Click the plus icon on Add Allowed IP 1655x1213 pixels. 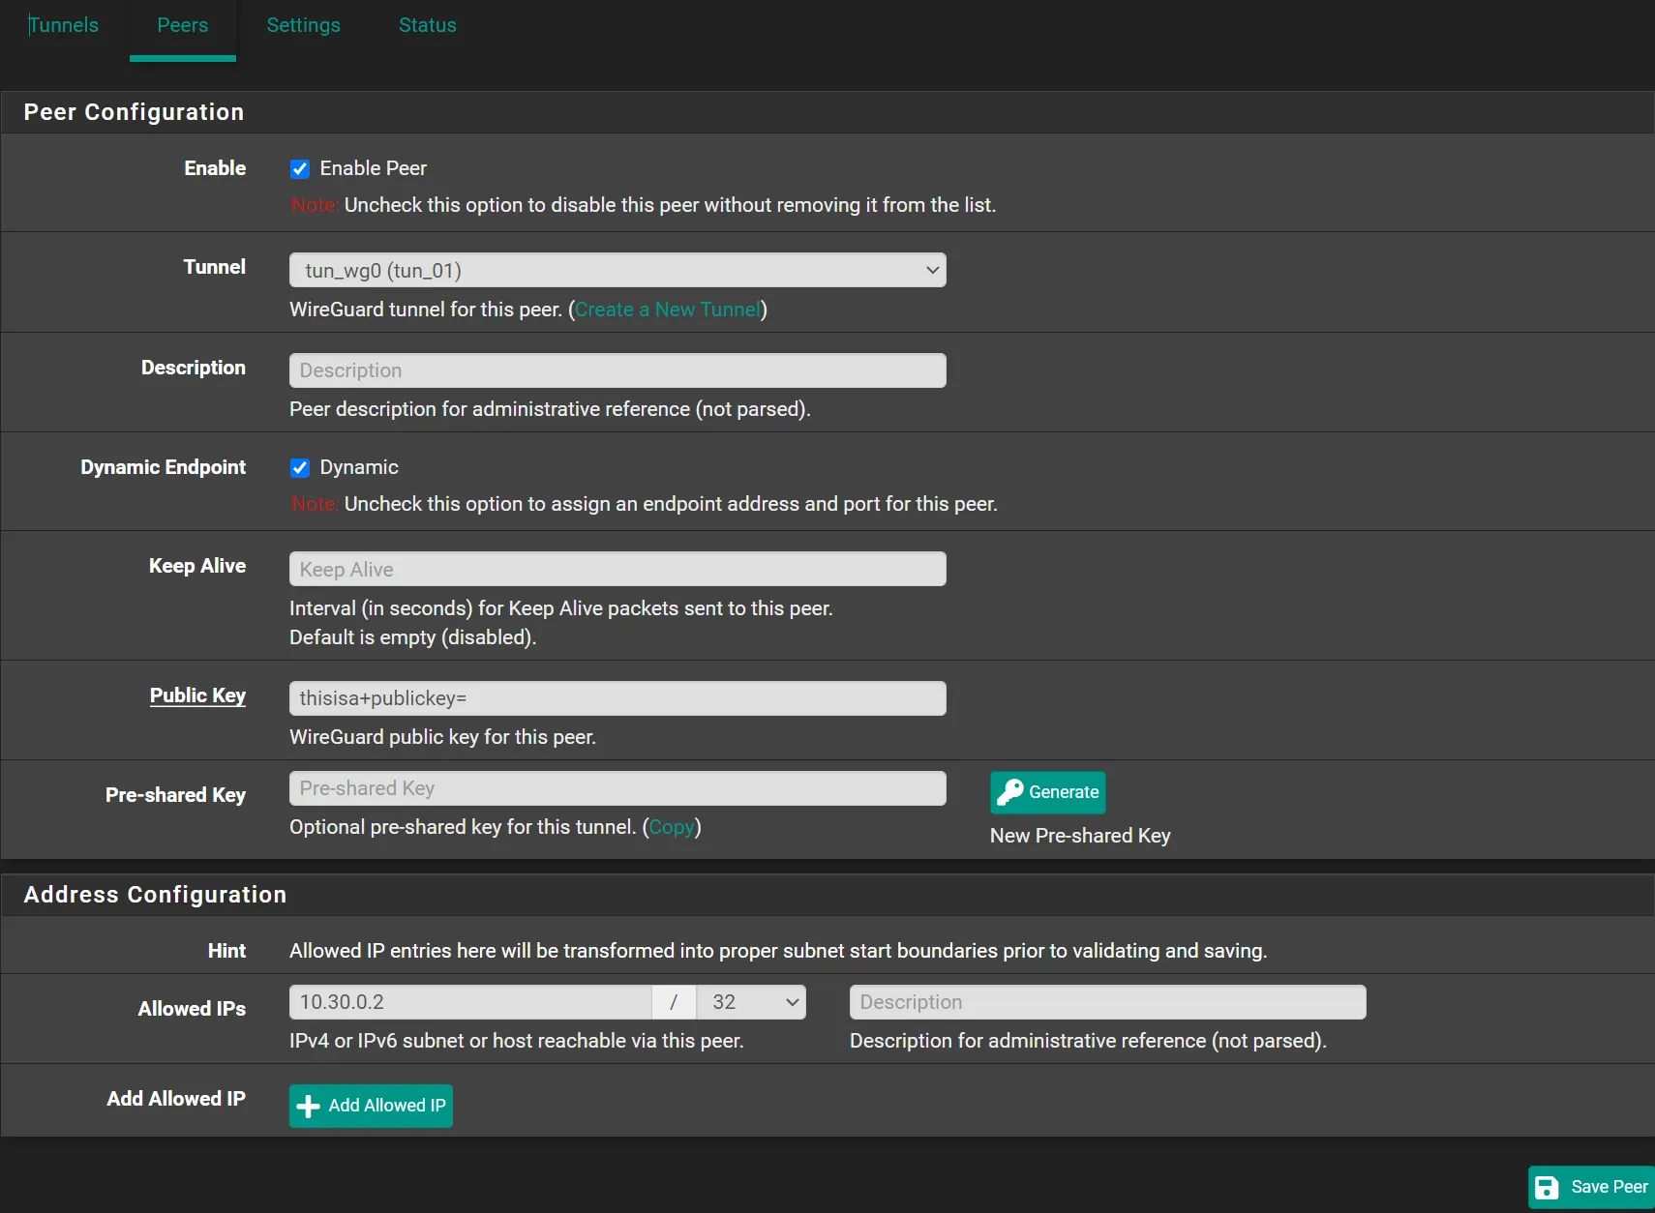click(x=308, y=1106)
